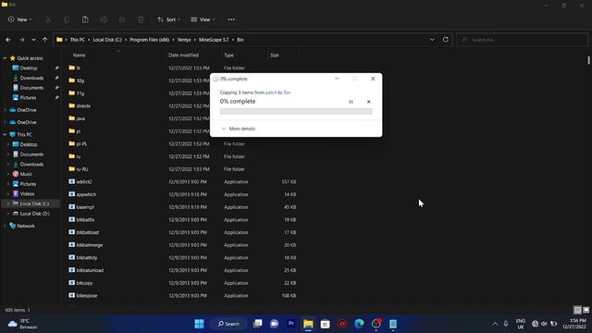Open Microsoft Store from the taskbar
The image size is (592, 333).
[325, 324]
